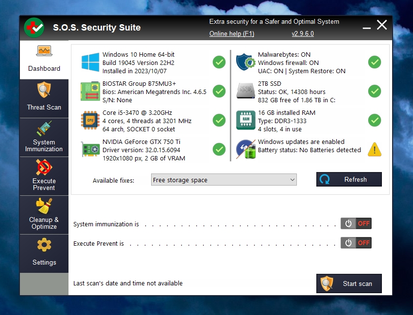Screen dimensions: 413x315
Task: Click the v2.9.6.0 version link
Action: [303, 33]
